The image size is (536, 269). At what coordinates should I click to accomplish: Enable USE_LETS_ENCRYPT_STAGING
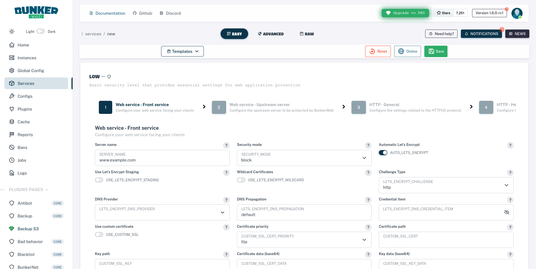99,180
